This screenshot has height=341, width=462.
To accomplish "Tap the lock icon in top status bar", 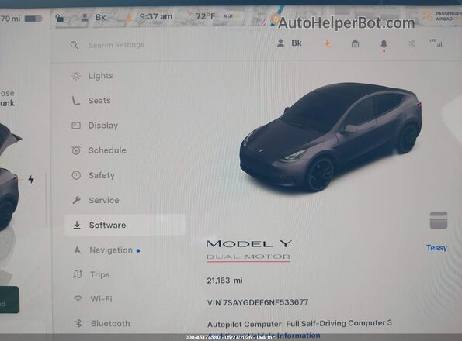I will point(60,19).
